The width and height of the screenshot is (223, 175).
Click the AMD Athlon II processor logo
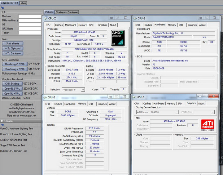118,38
